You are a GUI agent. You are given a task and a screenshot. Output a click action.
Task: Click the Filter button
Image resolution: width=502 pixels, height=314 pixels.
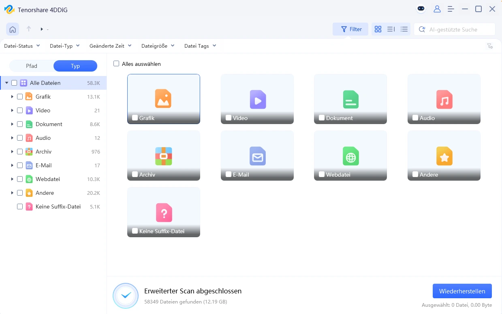pos(350,29)
